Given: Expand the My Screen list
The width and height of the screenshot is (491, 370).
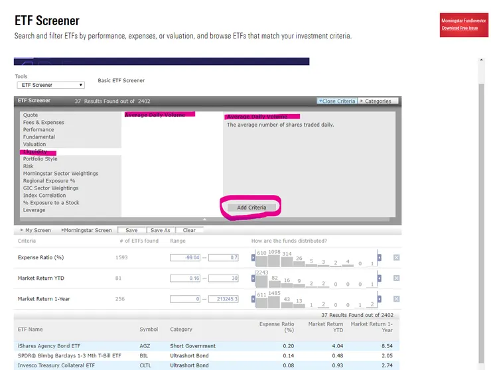Looking at the screenshot, I should click(35, 230).
